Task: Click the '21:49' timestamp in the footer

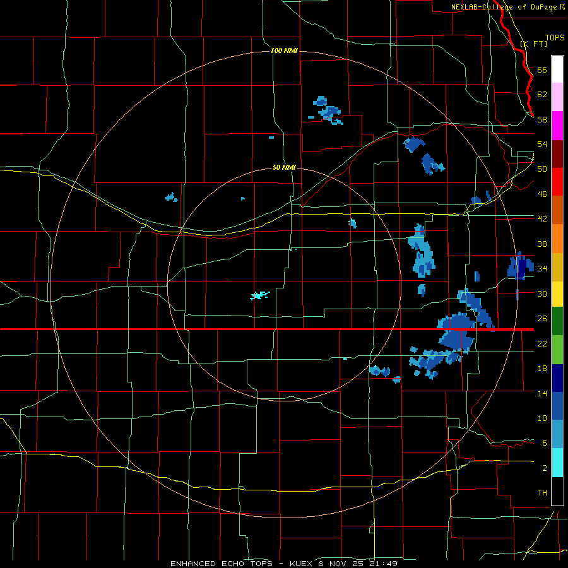Action: coord(384,564)
